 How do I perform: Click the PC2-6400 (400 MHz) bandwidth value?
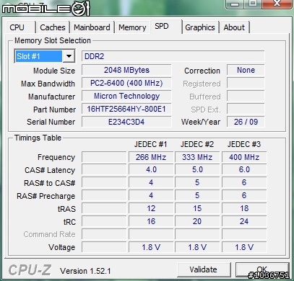[x=126, y=83]
